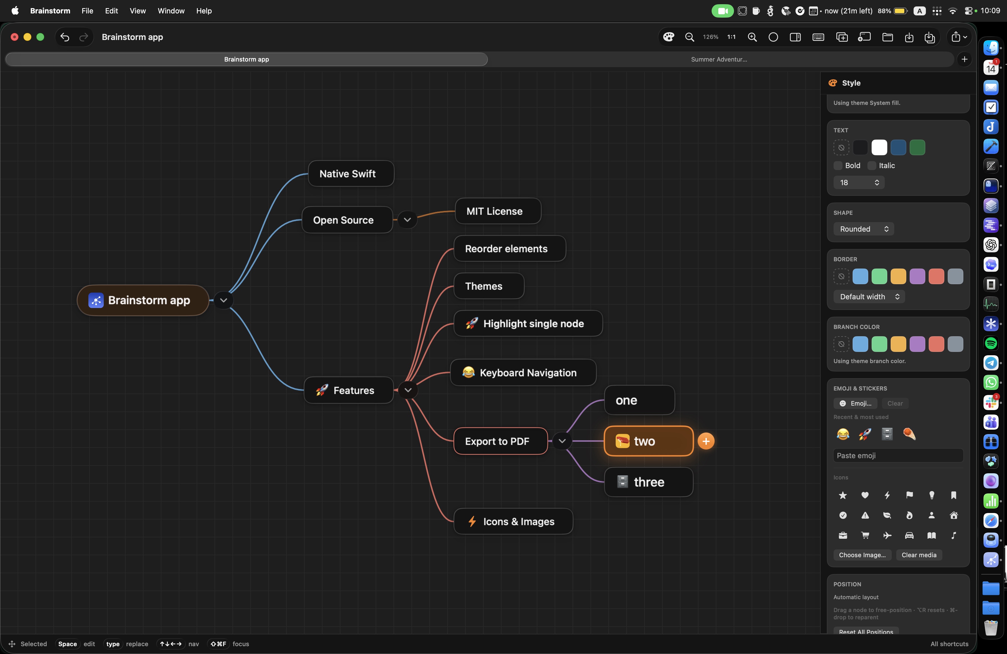Collapse the Features node chevron
The image size is (1007, 654).
point(408,390)
